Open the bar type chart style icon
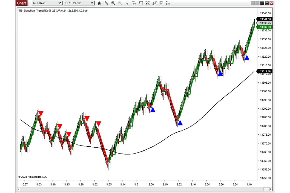Viewport: 290px width, 193px height. 100,3
